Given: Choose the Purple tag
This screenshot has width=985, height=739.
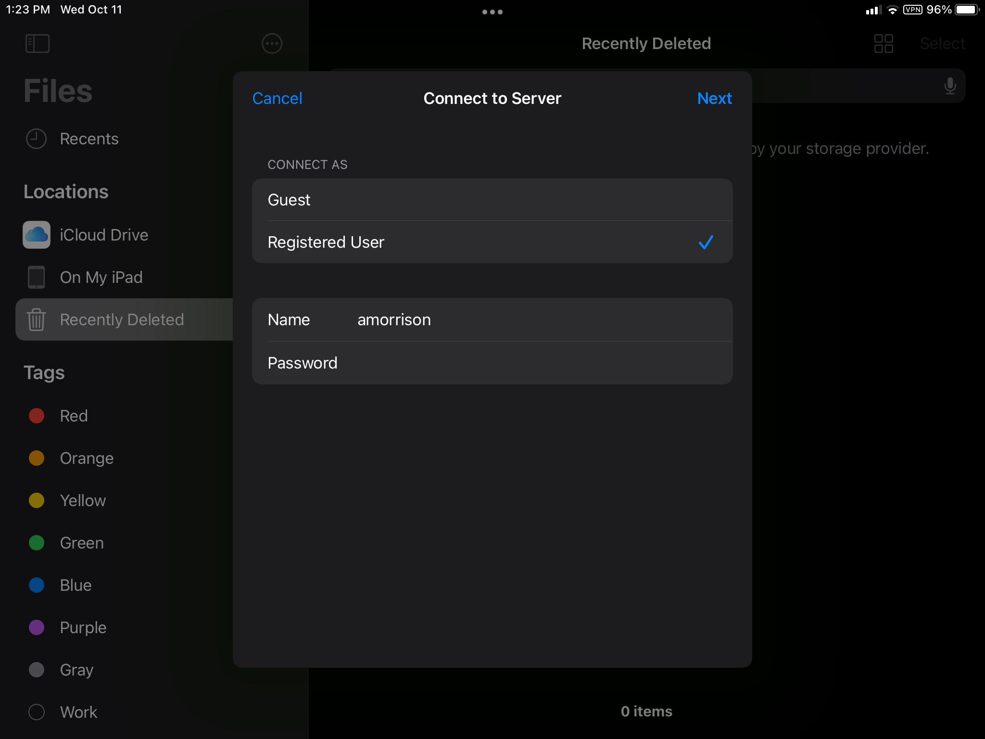Looking at the screenshot, I should [83, 627].
